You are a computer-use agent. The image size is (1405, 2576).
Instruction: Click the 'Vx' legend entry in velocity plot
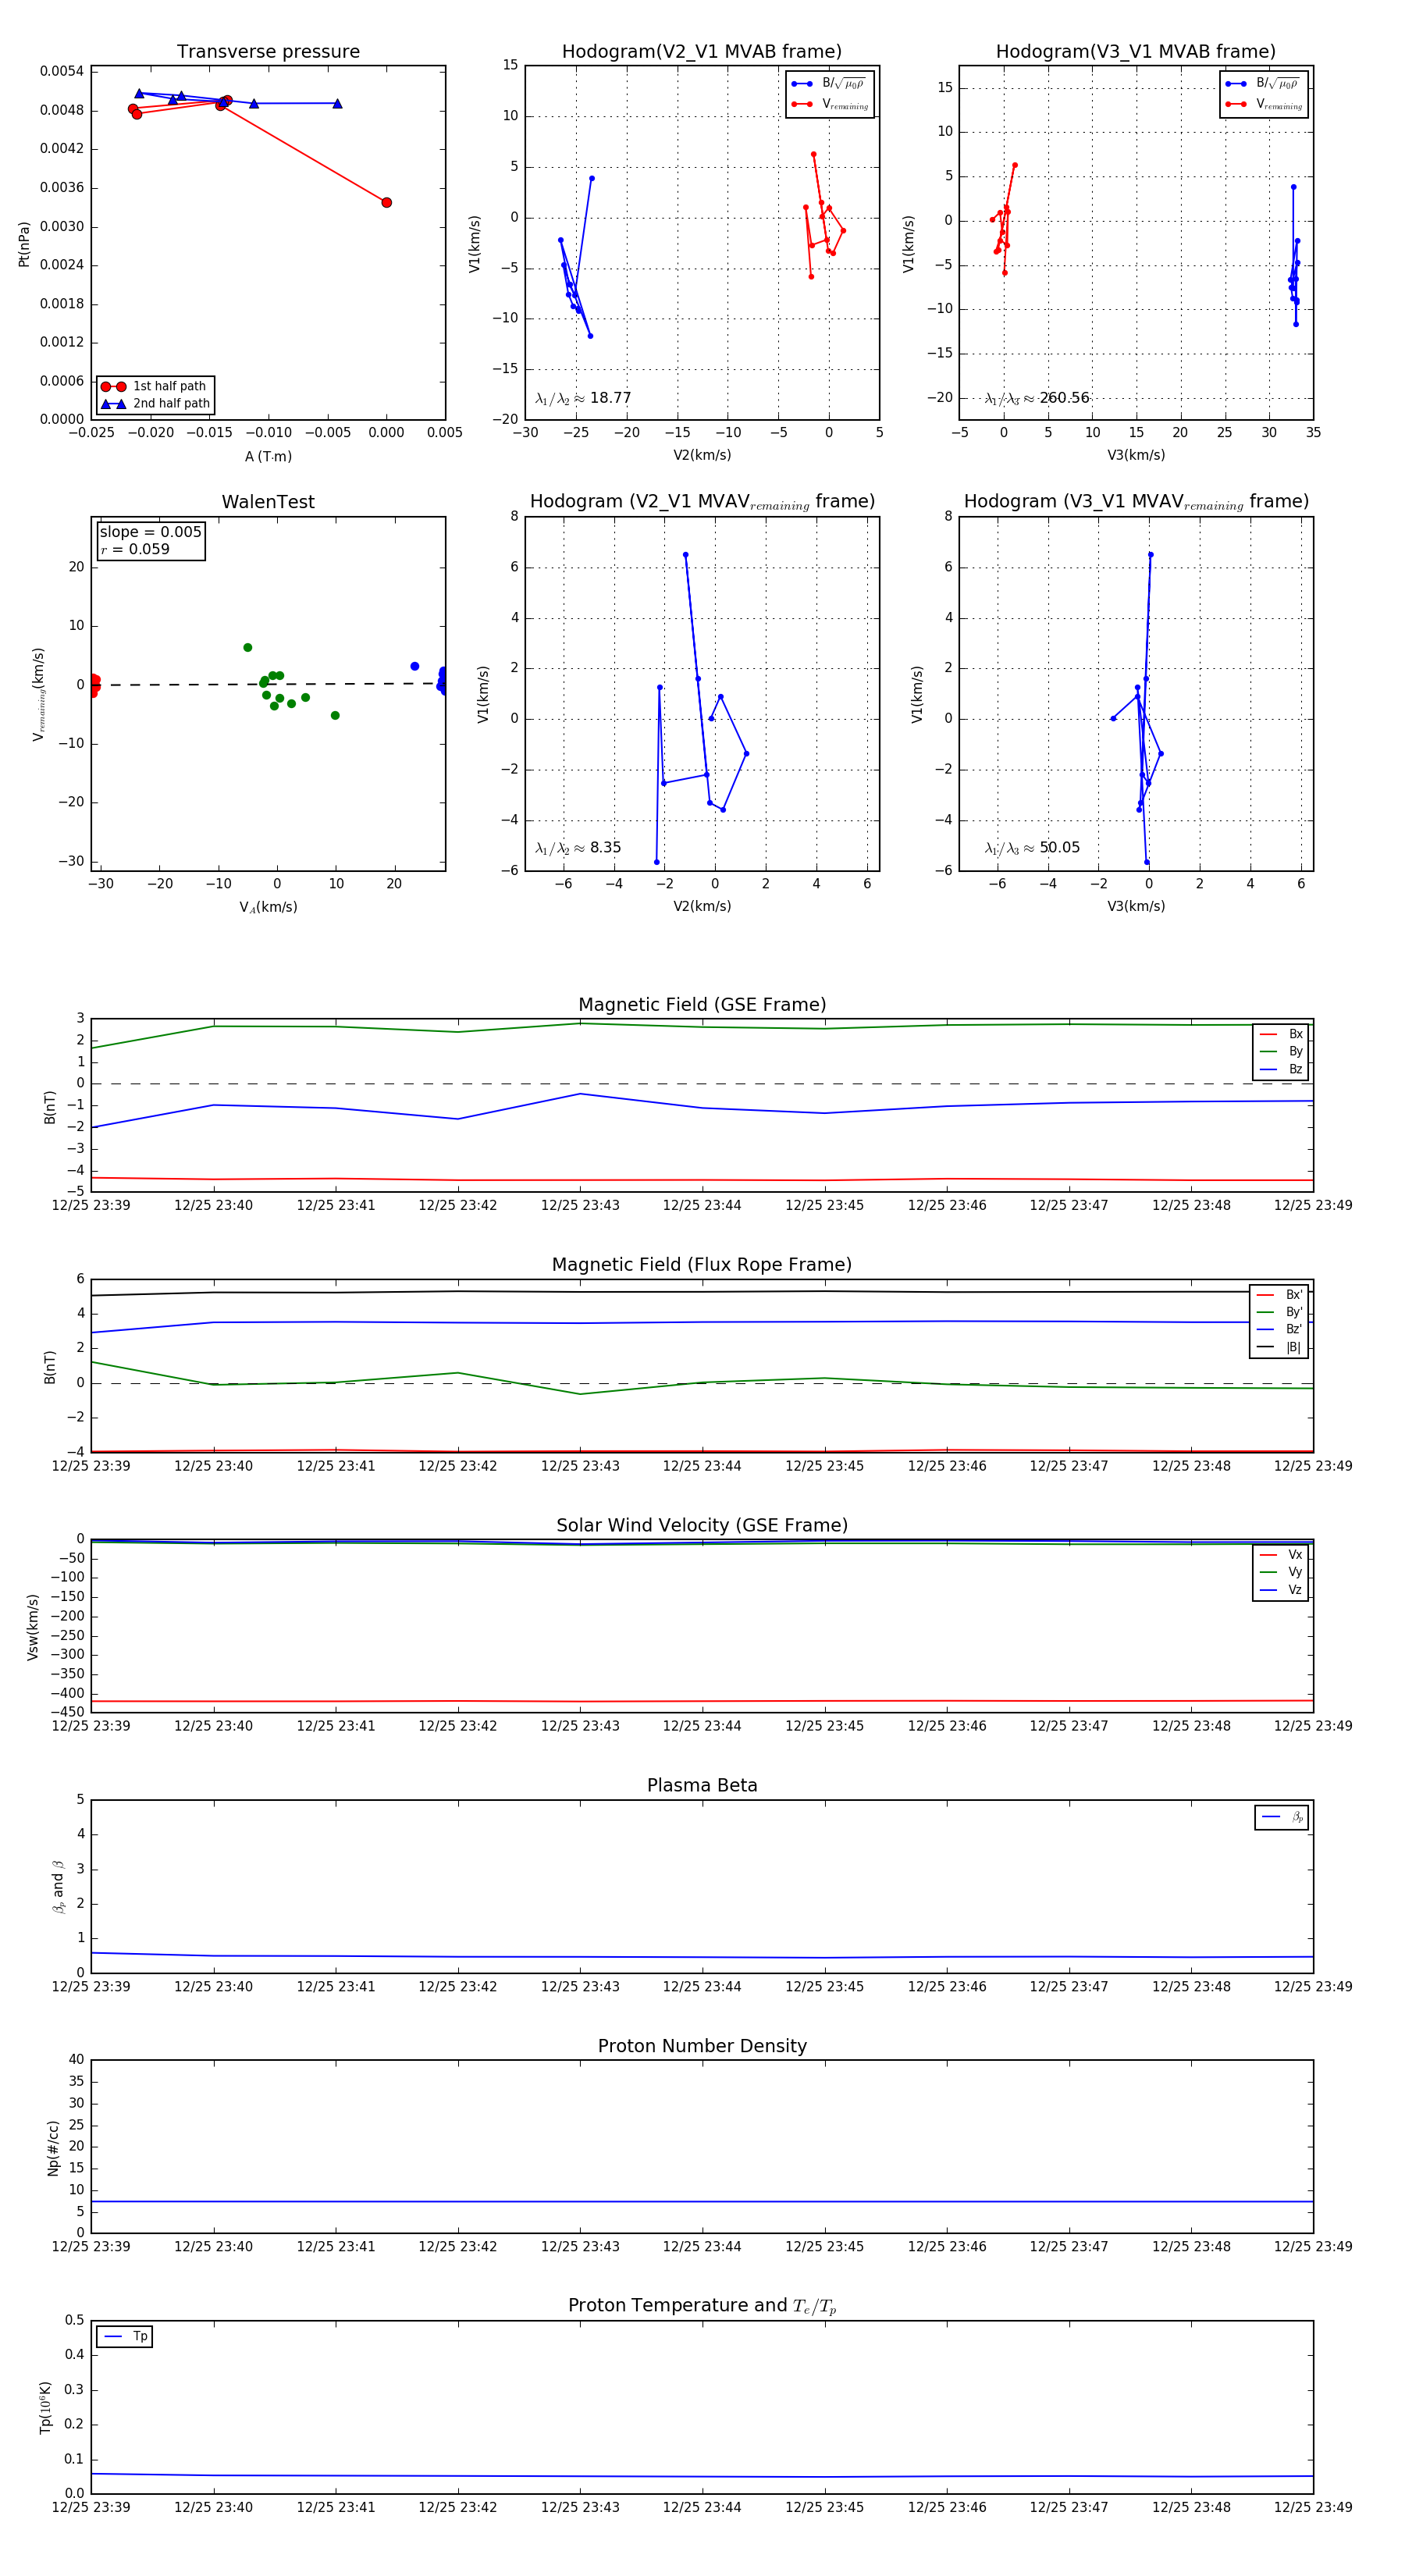pyautogui.click(x=1282, y=1555)
